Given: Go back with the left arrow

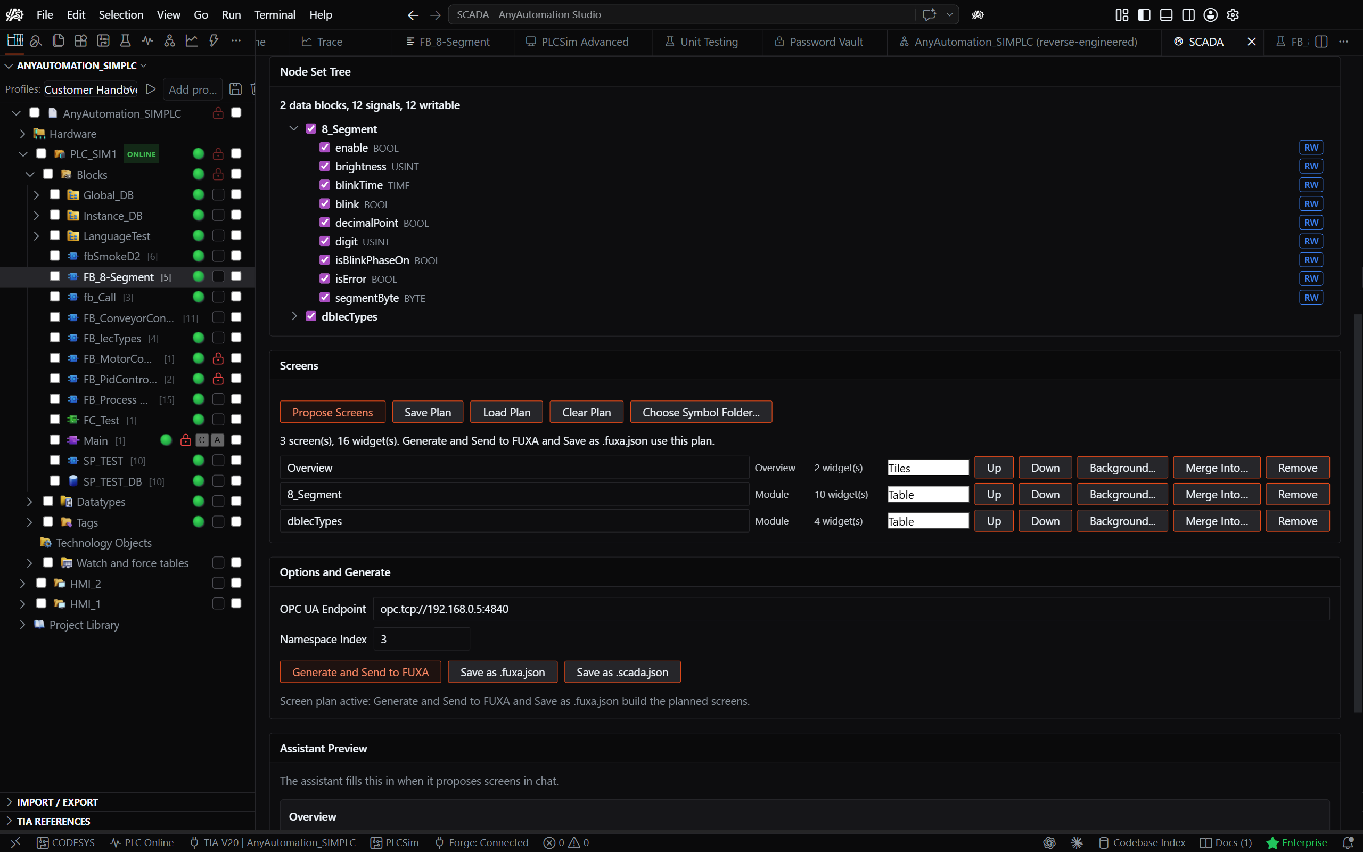Looking at the screenshot, I should coord(413,15).
